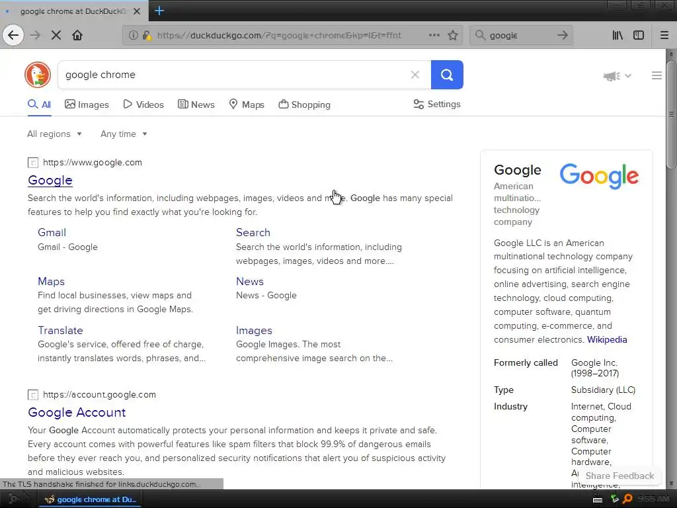Switch to the News tab
The image size is (677, 508).
[x=196, y=105]
